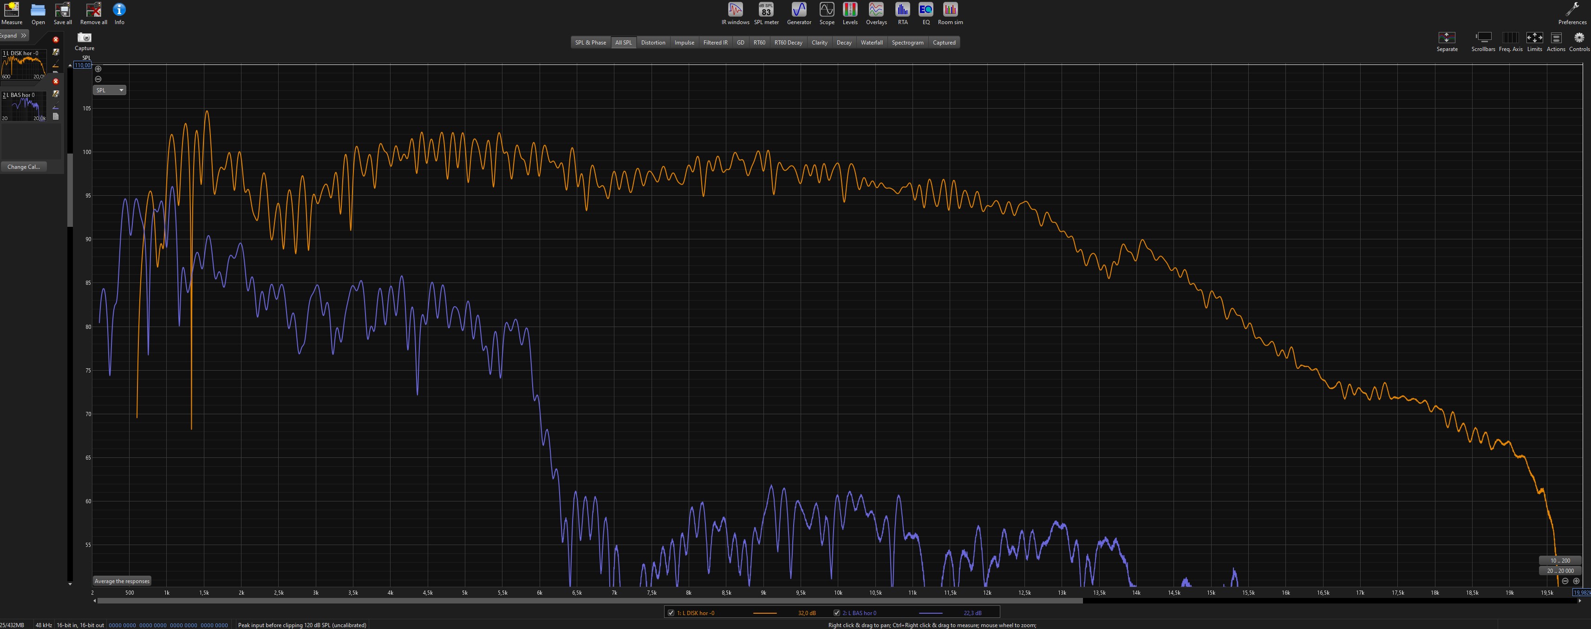Open the Scope tool
Image resolution: width=1591 pixels, height=629 pixels.
pyautogui.click(x=826, y=10)
